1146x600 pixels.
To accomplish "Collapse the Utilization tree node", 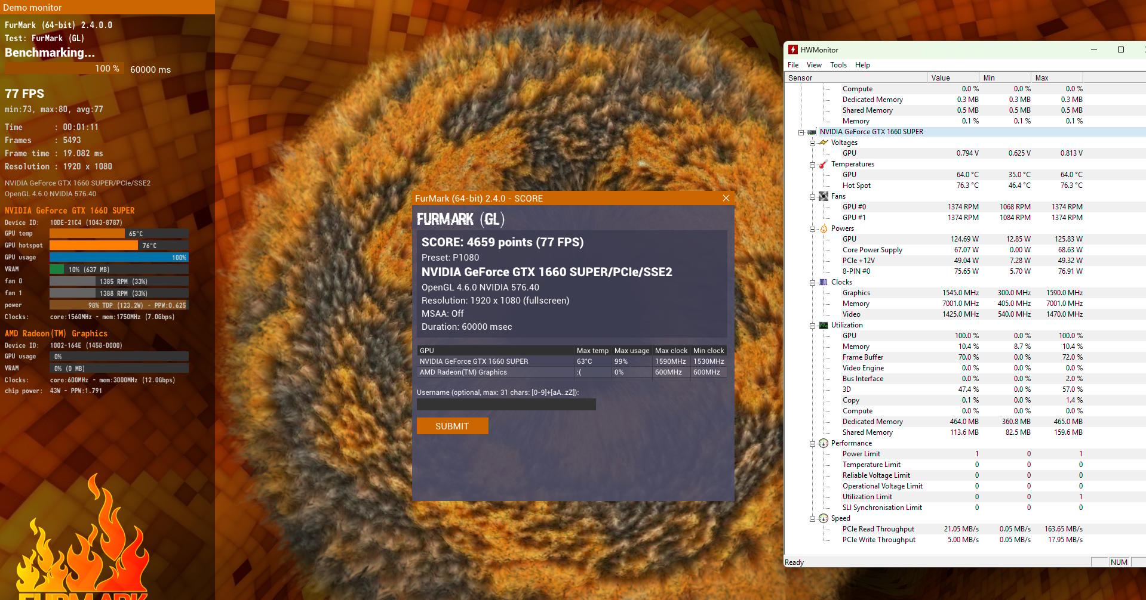I will 812,326.
